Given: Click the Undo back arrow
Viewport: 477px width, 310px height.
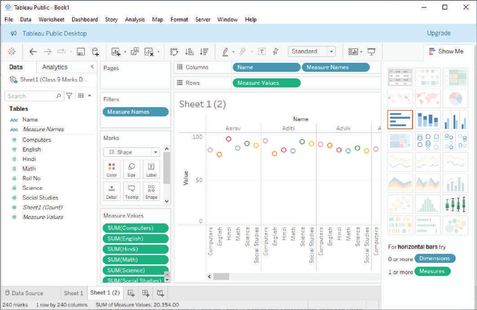Looking at the screenshot, I should (33, 52).
